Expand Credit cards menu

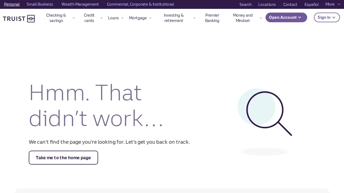point(93,18)
